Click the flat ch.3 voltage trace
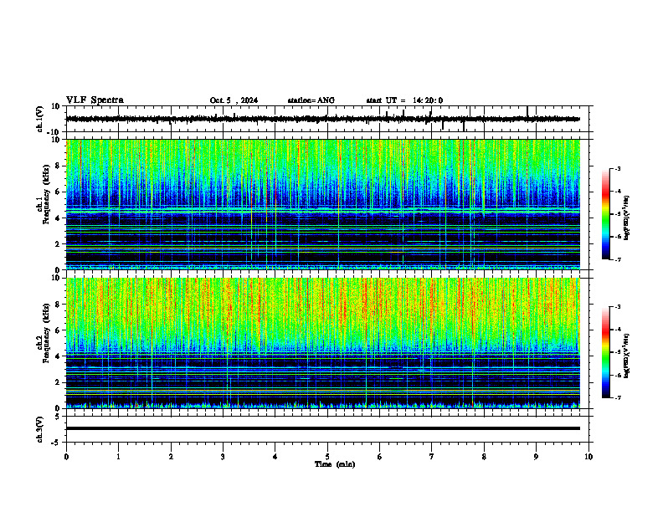 [x=322, y=428]
